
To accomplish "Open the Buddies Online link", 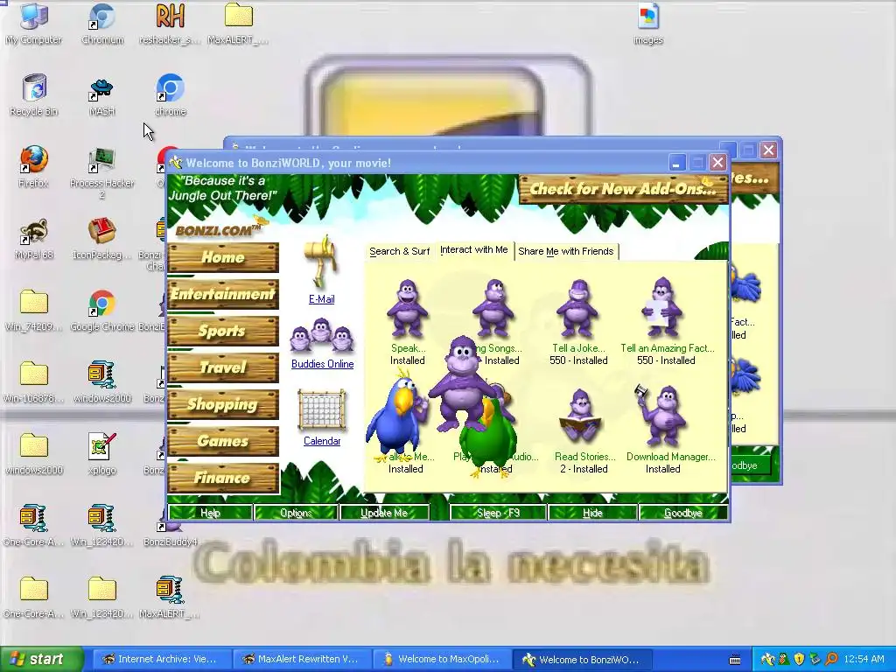I will [x=322, y=364].
